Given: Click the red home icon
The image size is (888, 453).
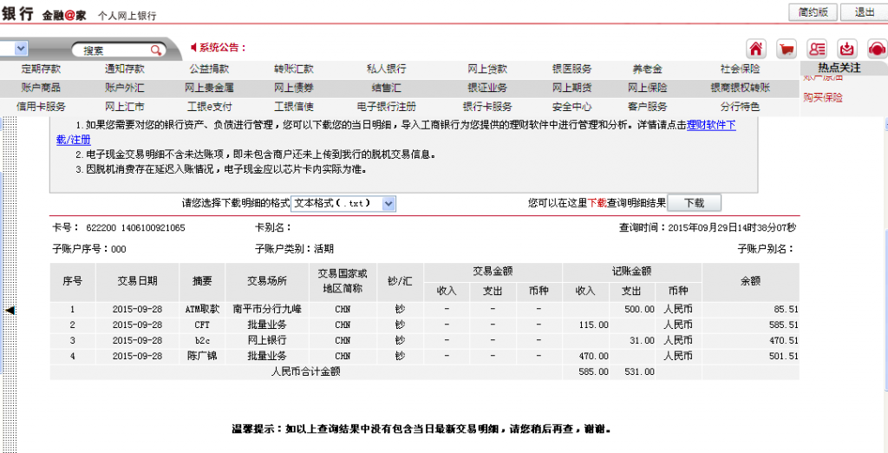Looking at the screenshot, I should (x=756, y=49).
